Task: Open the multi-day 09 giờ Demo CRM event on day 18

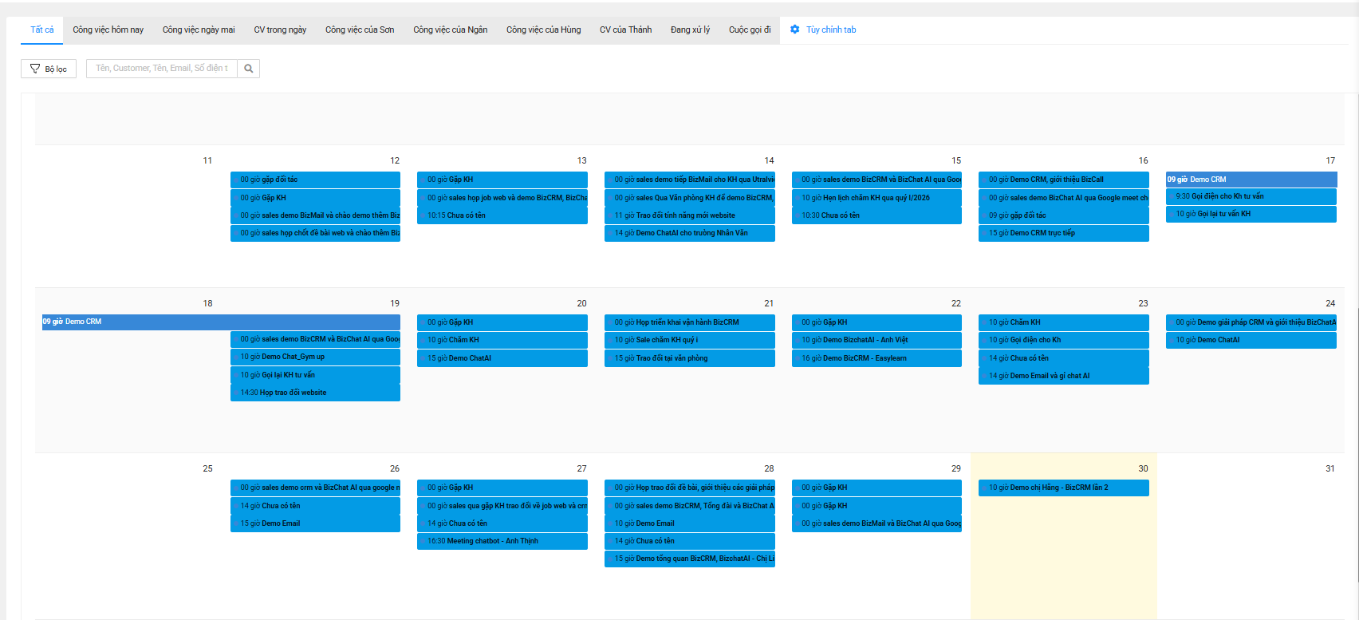Action: 221,322
